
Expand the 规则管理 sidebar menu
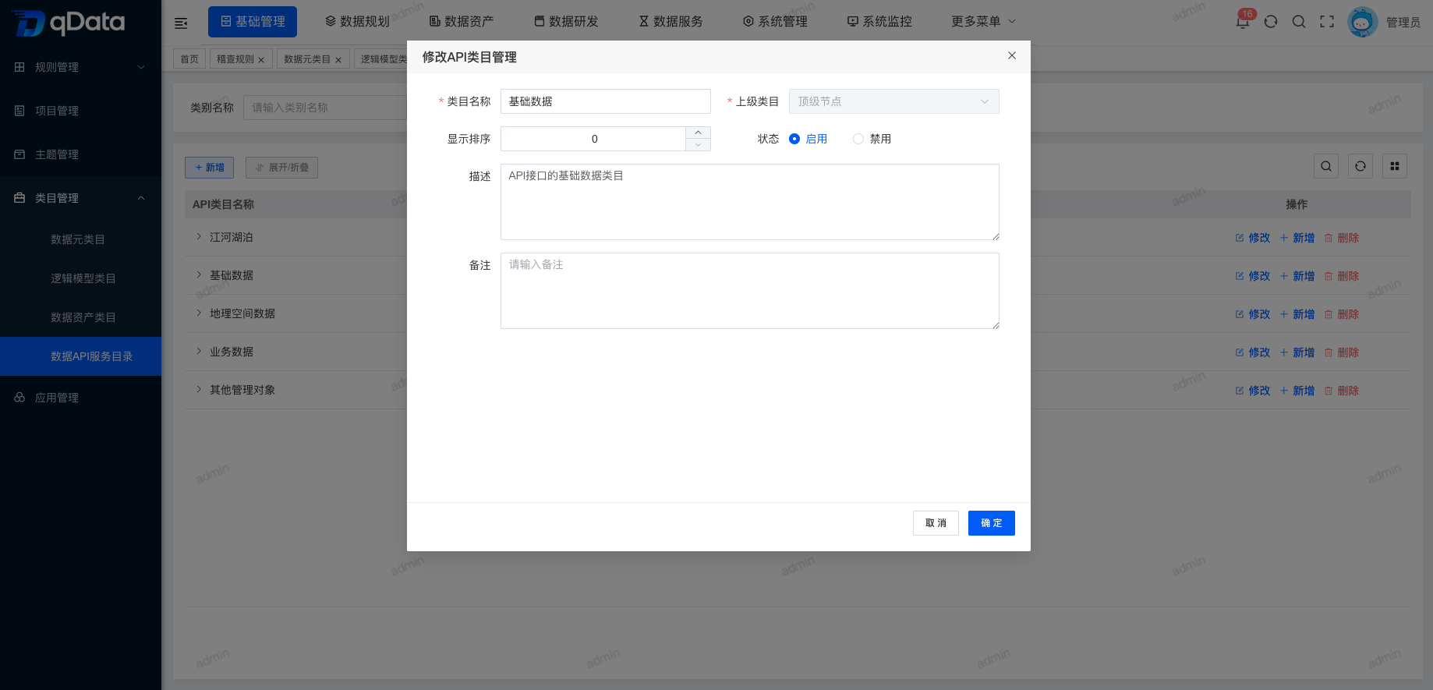80,67
